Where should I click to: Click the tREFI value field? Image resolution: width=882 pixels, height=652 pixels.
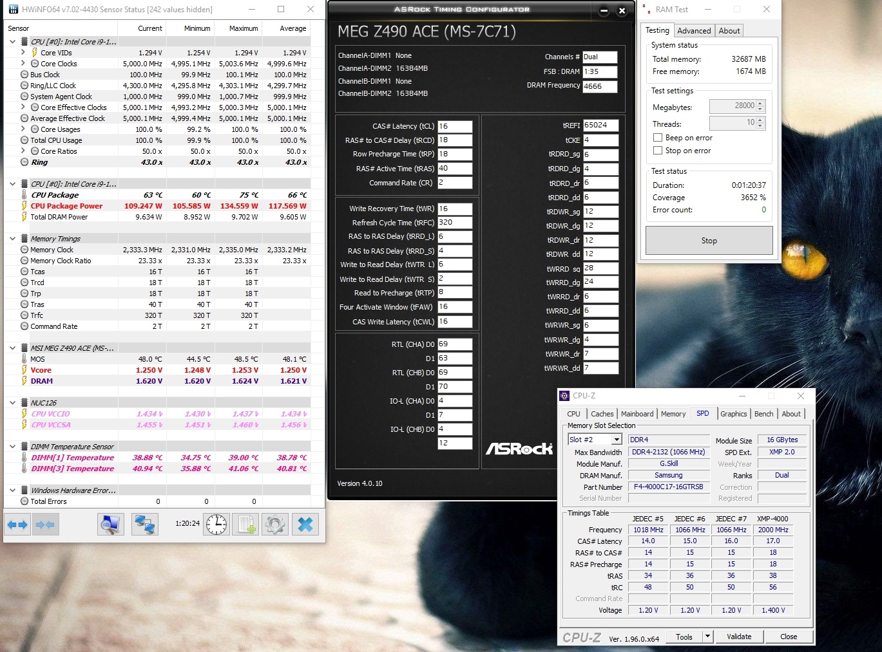[x=600, y=125]
